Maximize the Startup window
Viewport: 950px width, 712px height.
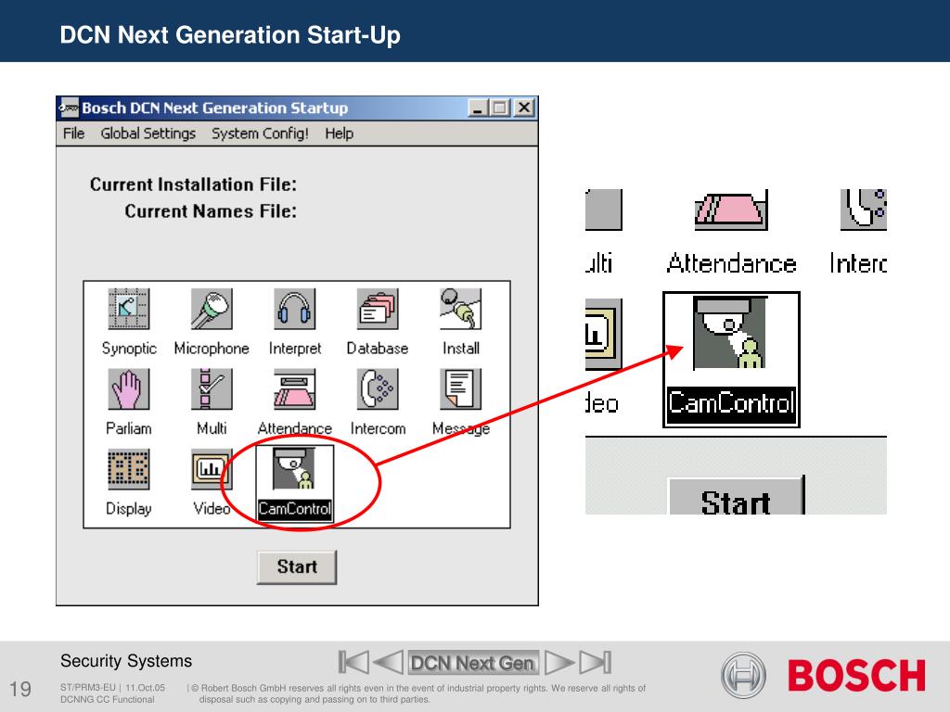499,108
